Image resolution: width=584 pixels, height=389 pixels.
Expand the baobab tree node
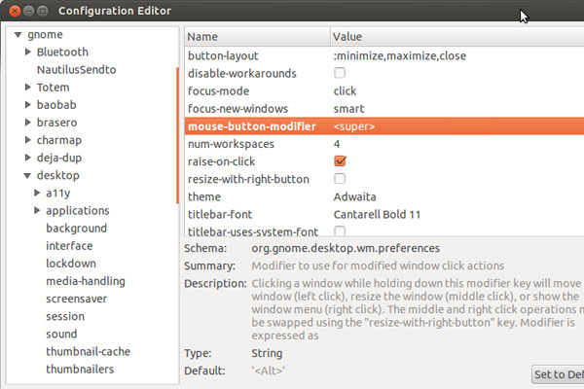pyautogui.click(x=28, y=105)
